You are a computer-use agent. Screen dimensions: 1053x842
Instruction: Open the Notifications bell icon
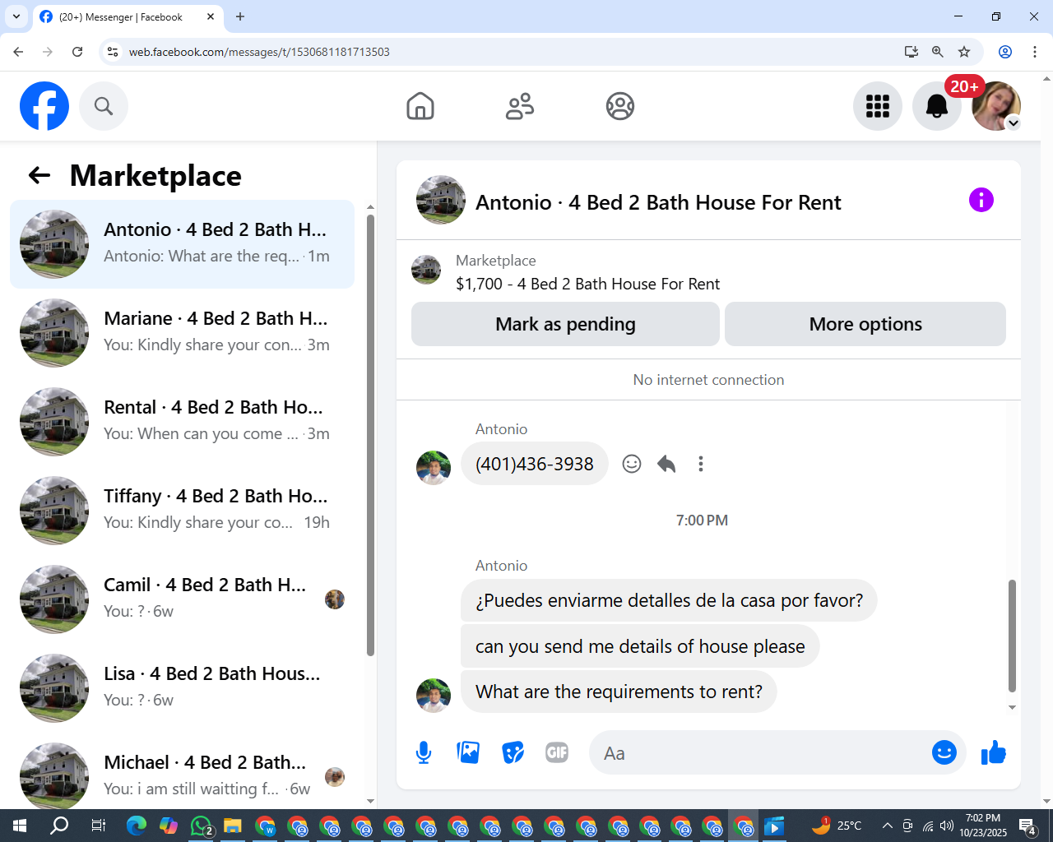coord(937,106)
